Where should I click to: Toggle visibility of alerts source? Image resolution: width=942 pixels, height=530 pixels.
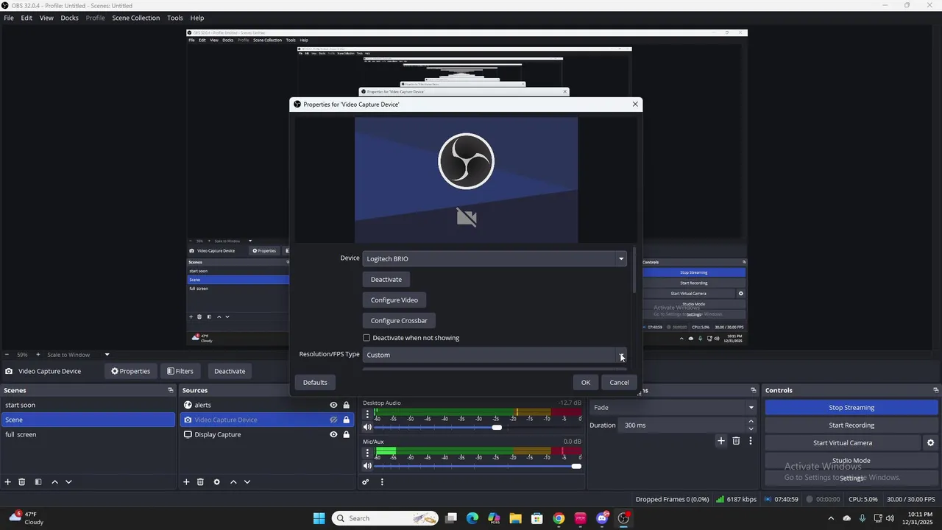pyautogui.click(x=333, y=405)
